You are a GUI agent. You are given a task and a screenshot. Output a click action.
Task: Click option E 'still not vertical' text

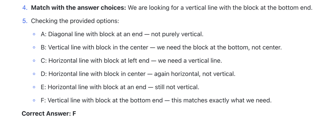pos(177,87)
